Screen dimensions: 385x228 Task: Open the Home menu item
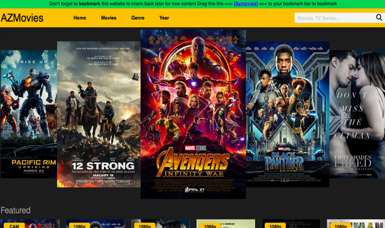[x=80, y=18]
